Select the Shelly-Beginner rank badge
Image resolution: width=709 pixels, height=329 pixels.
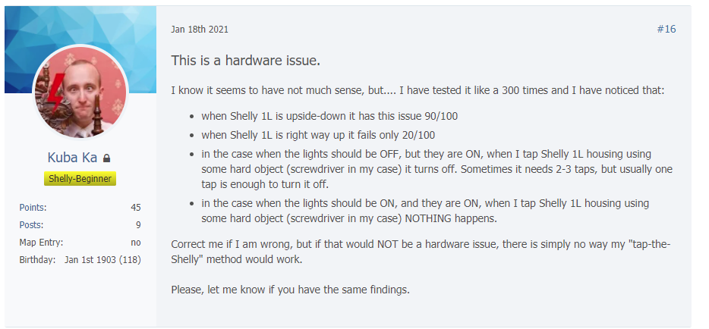80,179
